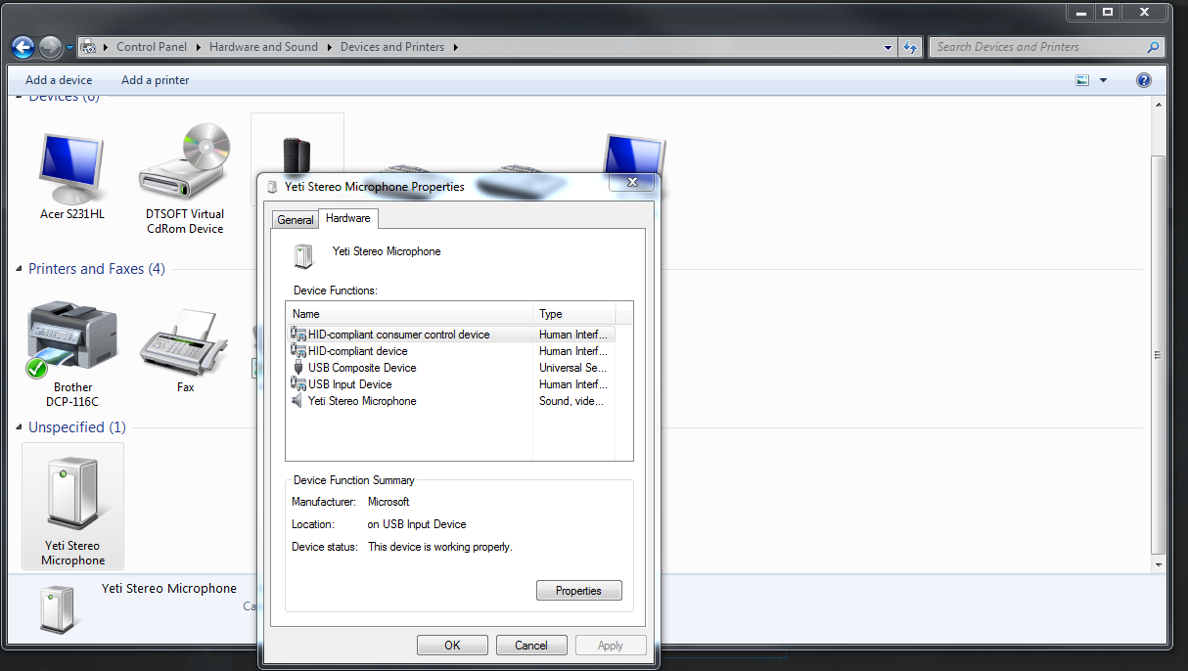Cancel the properties dialog

click(x=531, y=646)
